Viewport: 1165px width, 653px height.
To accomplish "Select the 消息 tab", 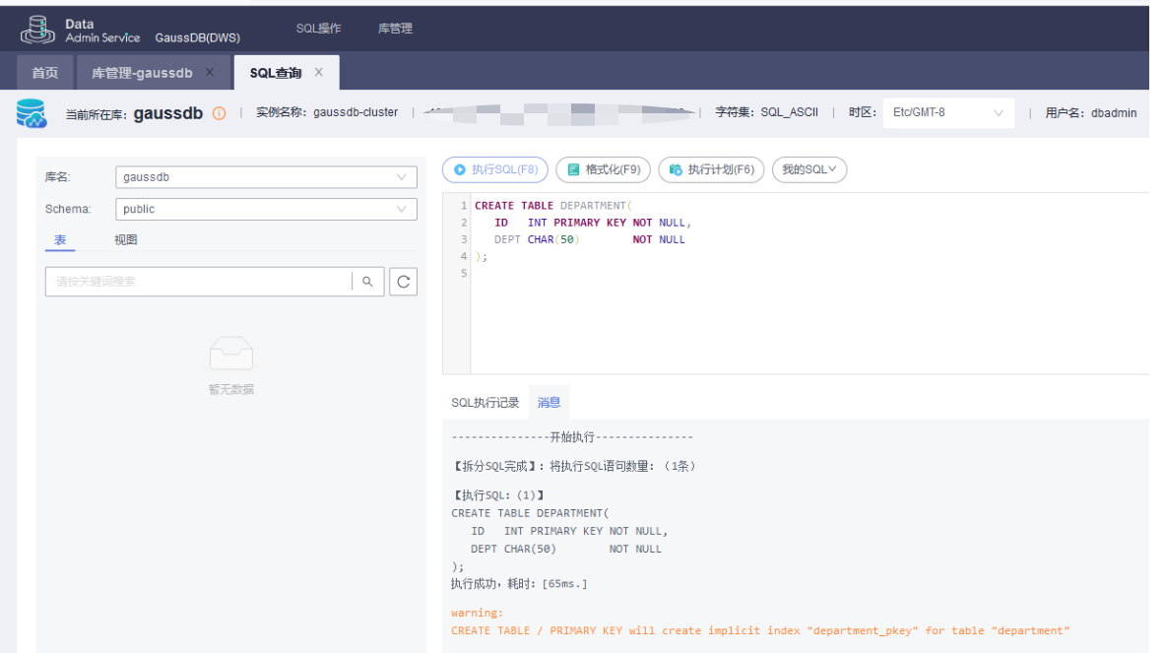I will [x=550, y=403].
